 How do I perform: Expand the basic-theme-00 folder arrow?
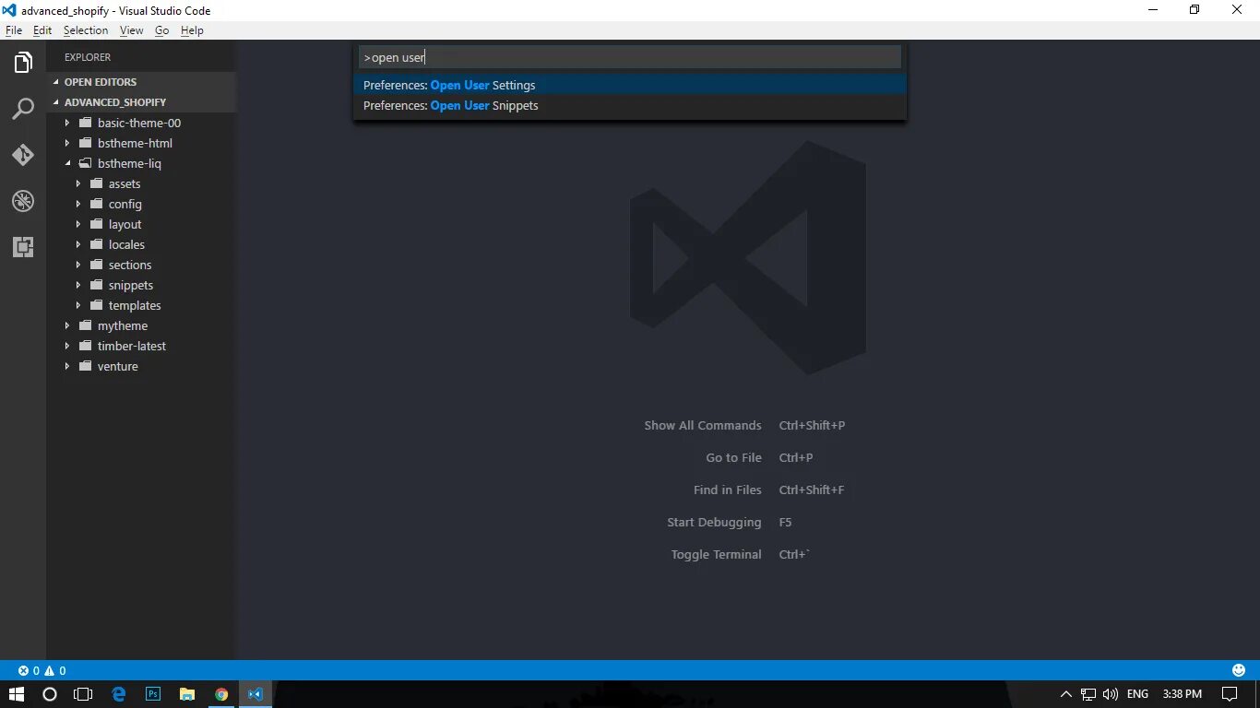(x=67, y=123)
